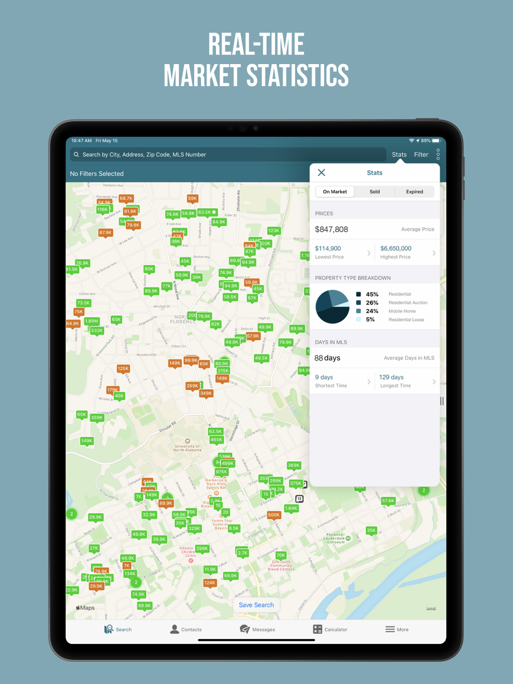
Task: Open the Filter menu
Action: pos(421,154)
